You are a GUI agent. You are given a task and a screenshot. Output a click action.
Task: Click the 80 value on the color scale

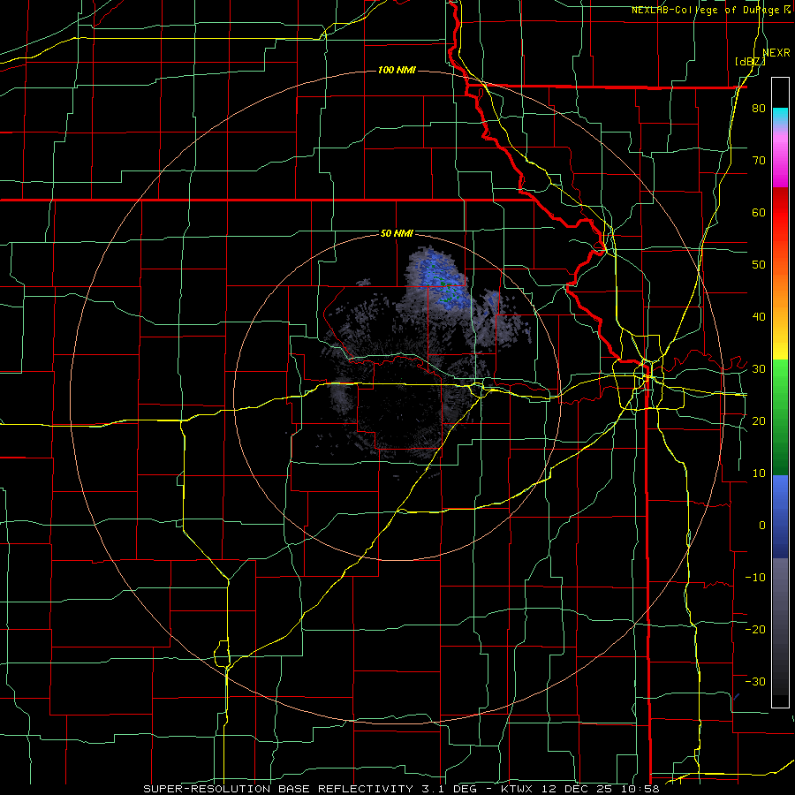pos(759,109)
